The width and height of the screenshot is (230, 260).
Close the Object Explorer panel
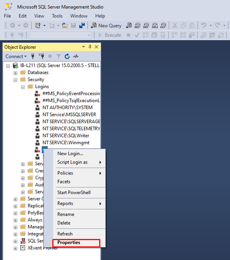coord(96,47)
